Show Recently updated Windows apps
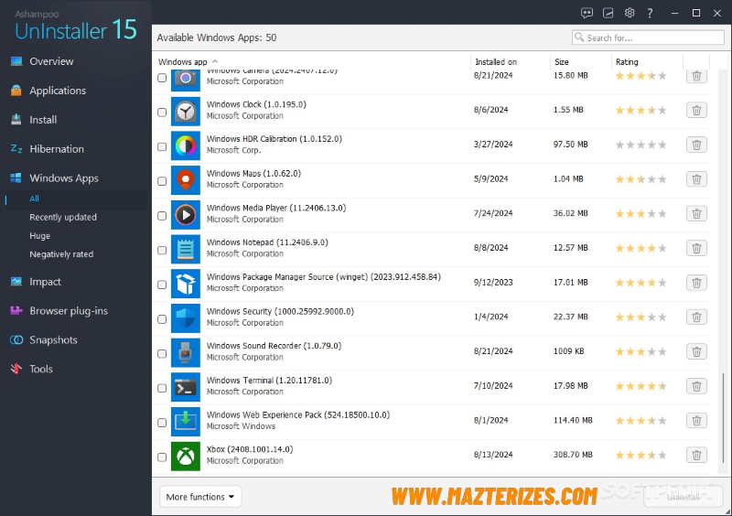This screenshot has width=732, height=516. (x=63, y=217)
